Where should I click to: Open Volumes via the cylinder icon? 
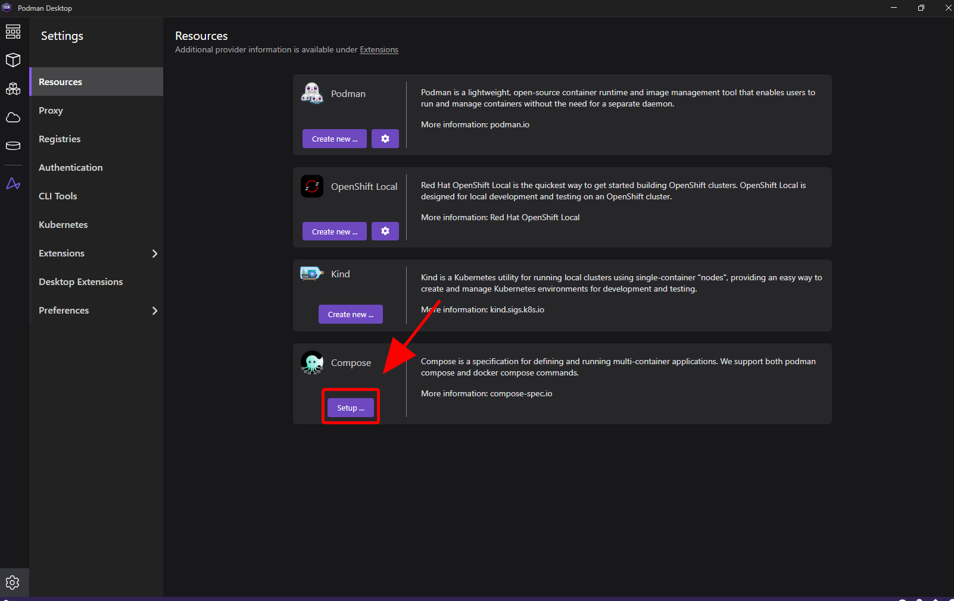13,146
